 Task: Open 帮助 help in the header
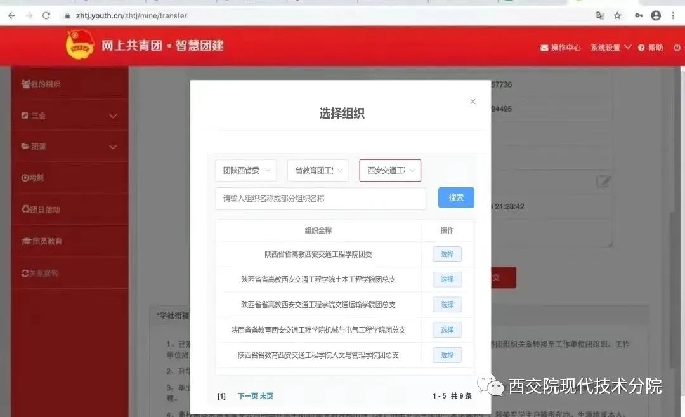tap(651, 48)
